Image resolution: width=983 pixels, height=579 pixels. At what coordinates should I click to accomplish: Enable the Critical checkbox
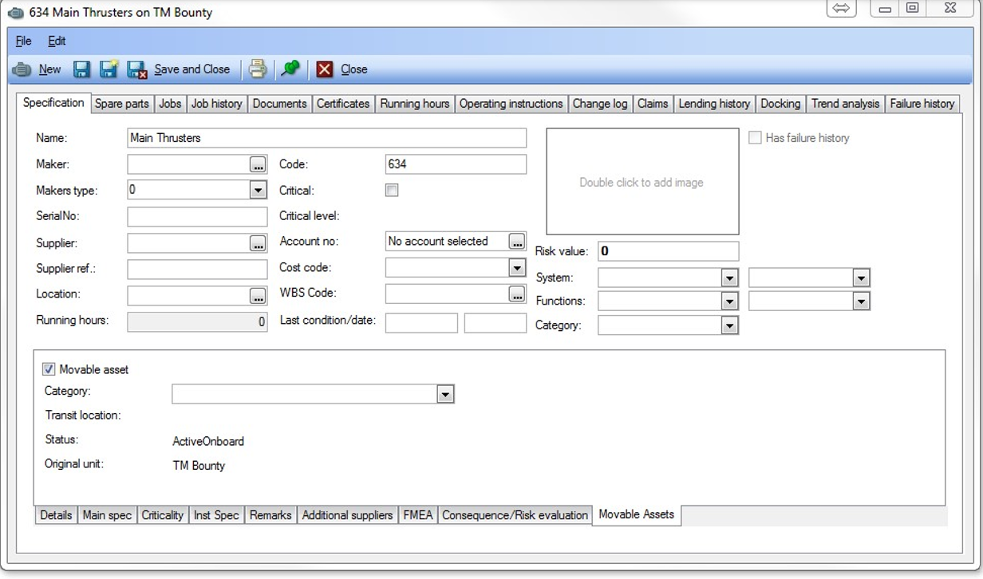coord(392,191)
